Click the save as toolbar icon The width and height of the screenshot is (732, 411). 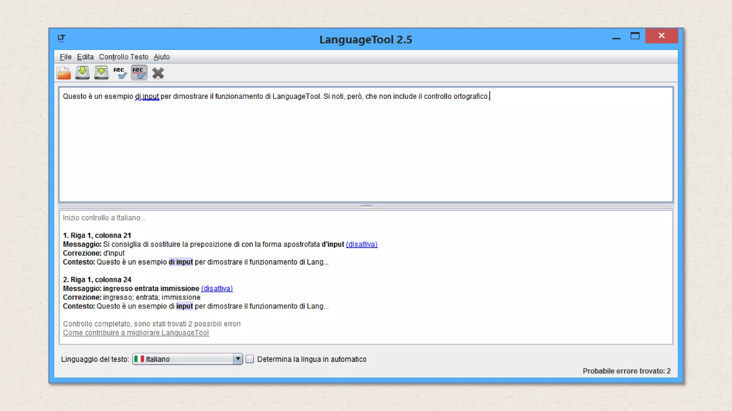tap(102, 73)
